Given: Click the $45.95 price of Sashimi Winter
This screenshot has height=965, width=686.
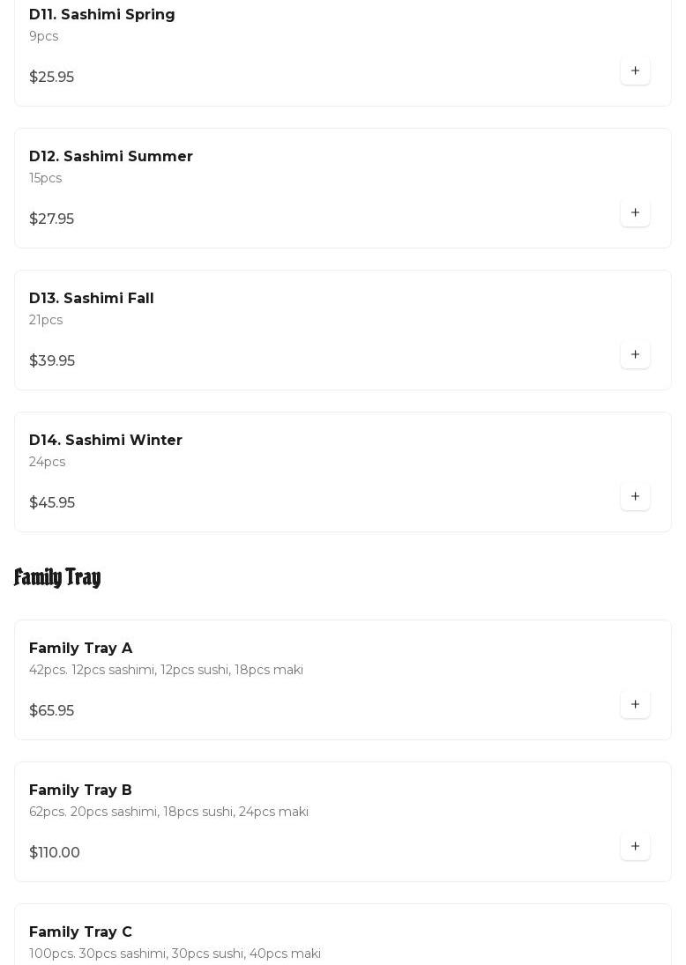Looking at the screenshot, I should tap(52, 502).
